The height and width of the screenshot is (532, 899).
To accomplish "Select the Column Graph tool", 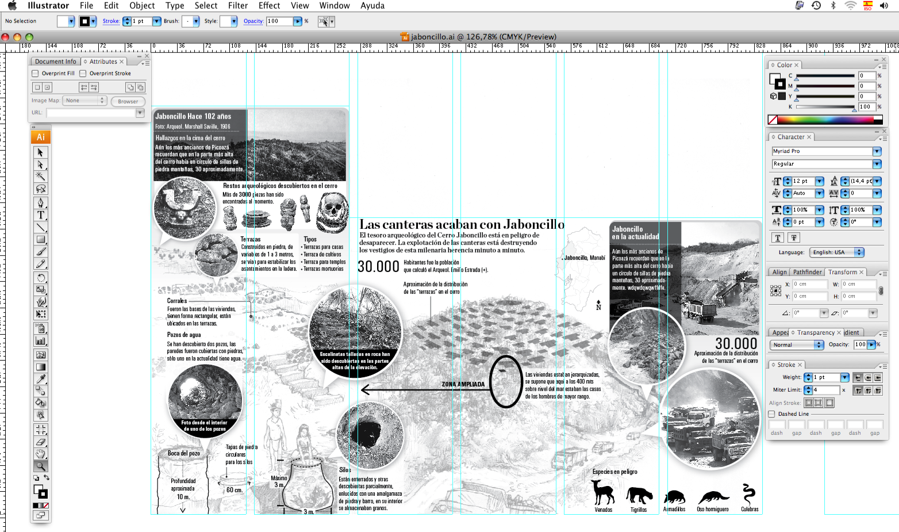I will coord(40,340).
